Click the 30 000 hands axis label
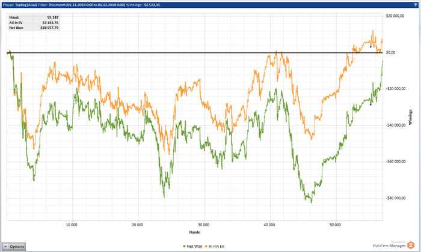Image resolution: width=421 pixels, height=252 pixels. coord(203,225)
